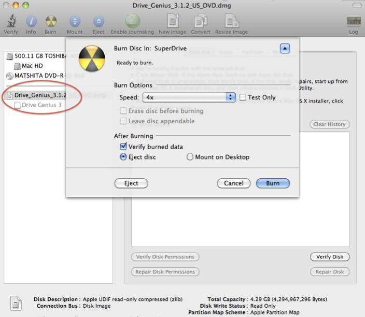Click the window title Drive_Genius_3.1.2_US_DVD.dmg
This screenshot has width=365, height=317.
point(182,5)
